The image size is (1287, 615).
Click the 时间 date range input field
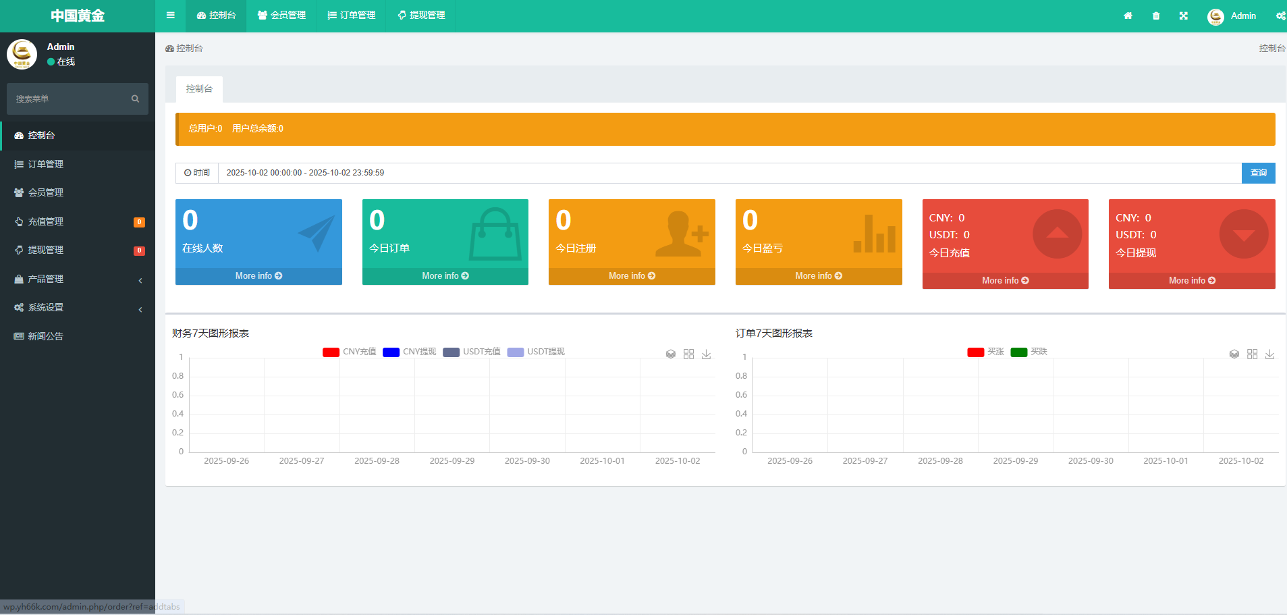point(729,173)
